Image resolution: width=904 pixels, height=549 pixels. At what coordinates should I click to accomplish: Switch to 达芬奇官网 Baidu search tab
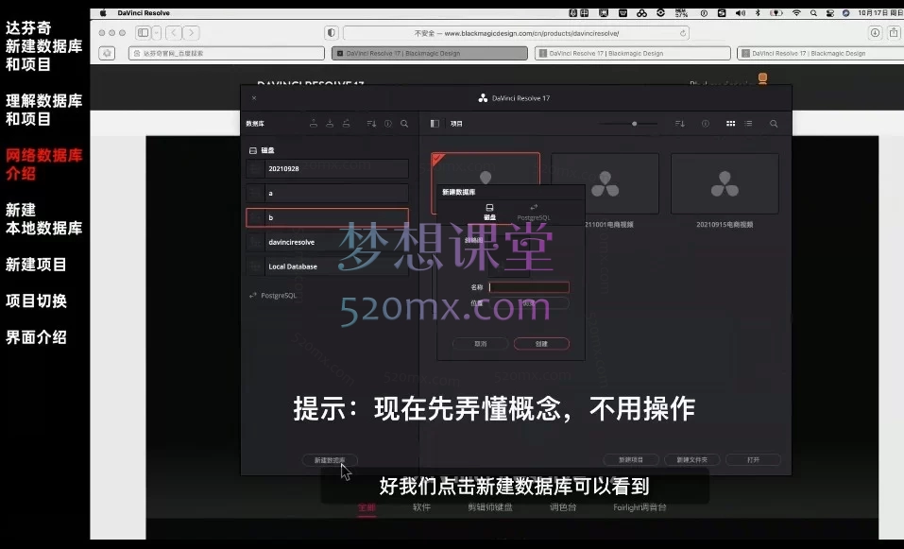coord(226,53)
